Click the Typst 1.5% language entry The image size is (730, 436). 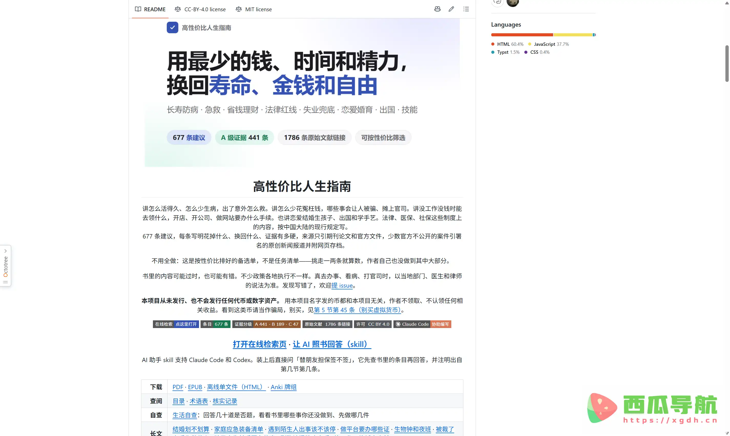505,52
